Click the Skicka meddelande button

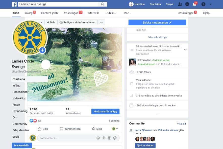[x=157, y=22]
